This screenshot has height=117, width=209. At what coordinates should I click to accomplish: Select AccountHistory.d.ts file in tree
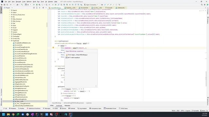(21, 58)
